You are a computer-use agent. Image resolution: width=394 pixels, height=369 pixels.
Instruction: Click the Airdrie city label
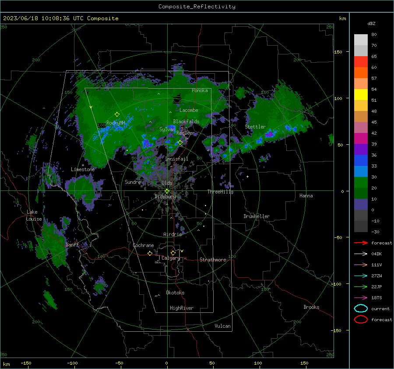click(172, 234)
